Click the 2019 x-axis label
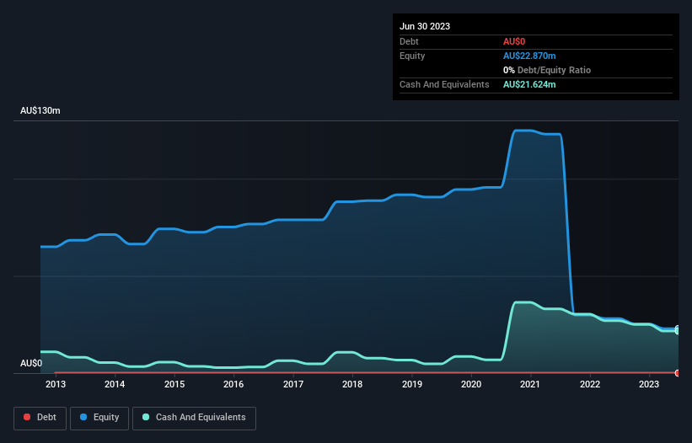The height and width of the screenshot is (443, 692). click(x=412, y=384)
